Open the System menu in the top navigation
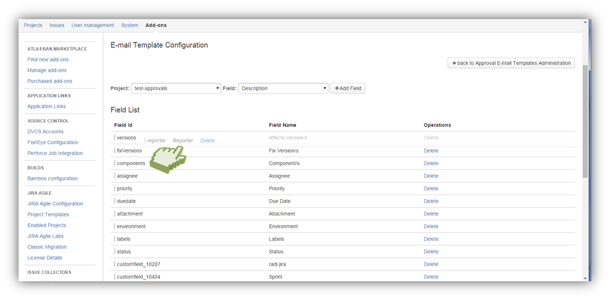 click(129, 25)
